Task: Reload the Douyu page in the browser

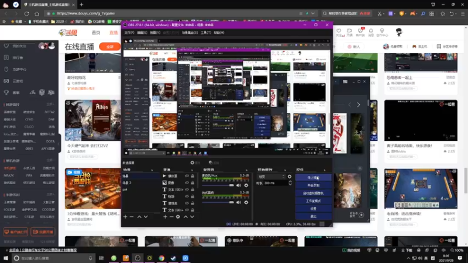Action: click(26, 13)
